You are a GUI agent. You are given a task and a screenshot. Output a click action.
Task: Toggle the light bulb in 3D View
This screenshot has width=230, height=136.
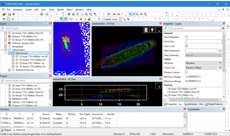(152, 30)
